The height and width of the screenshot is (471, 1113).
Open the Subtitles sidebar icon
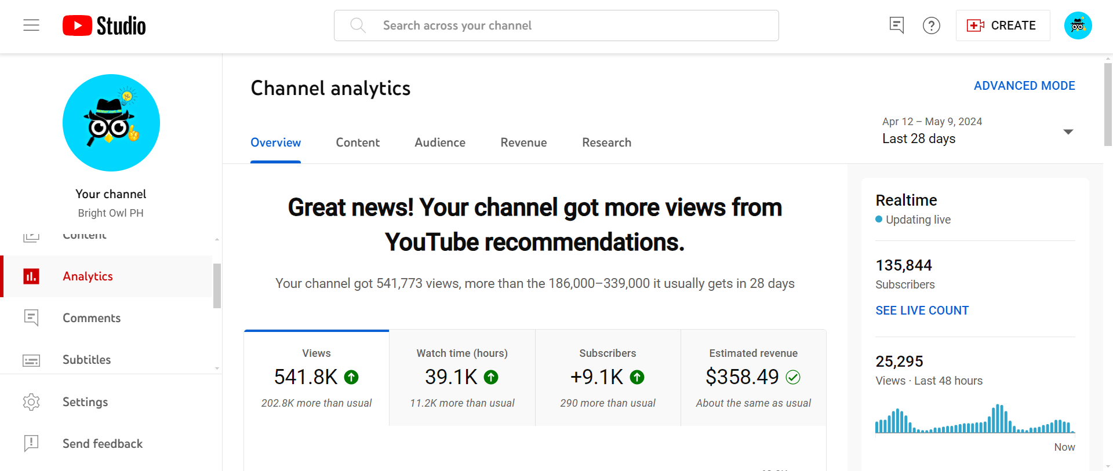click(x=31, y=360)
